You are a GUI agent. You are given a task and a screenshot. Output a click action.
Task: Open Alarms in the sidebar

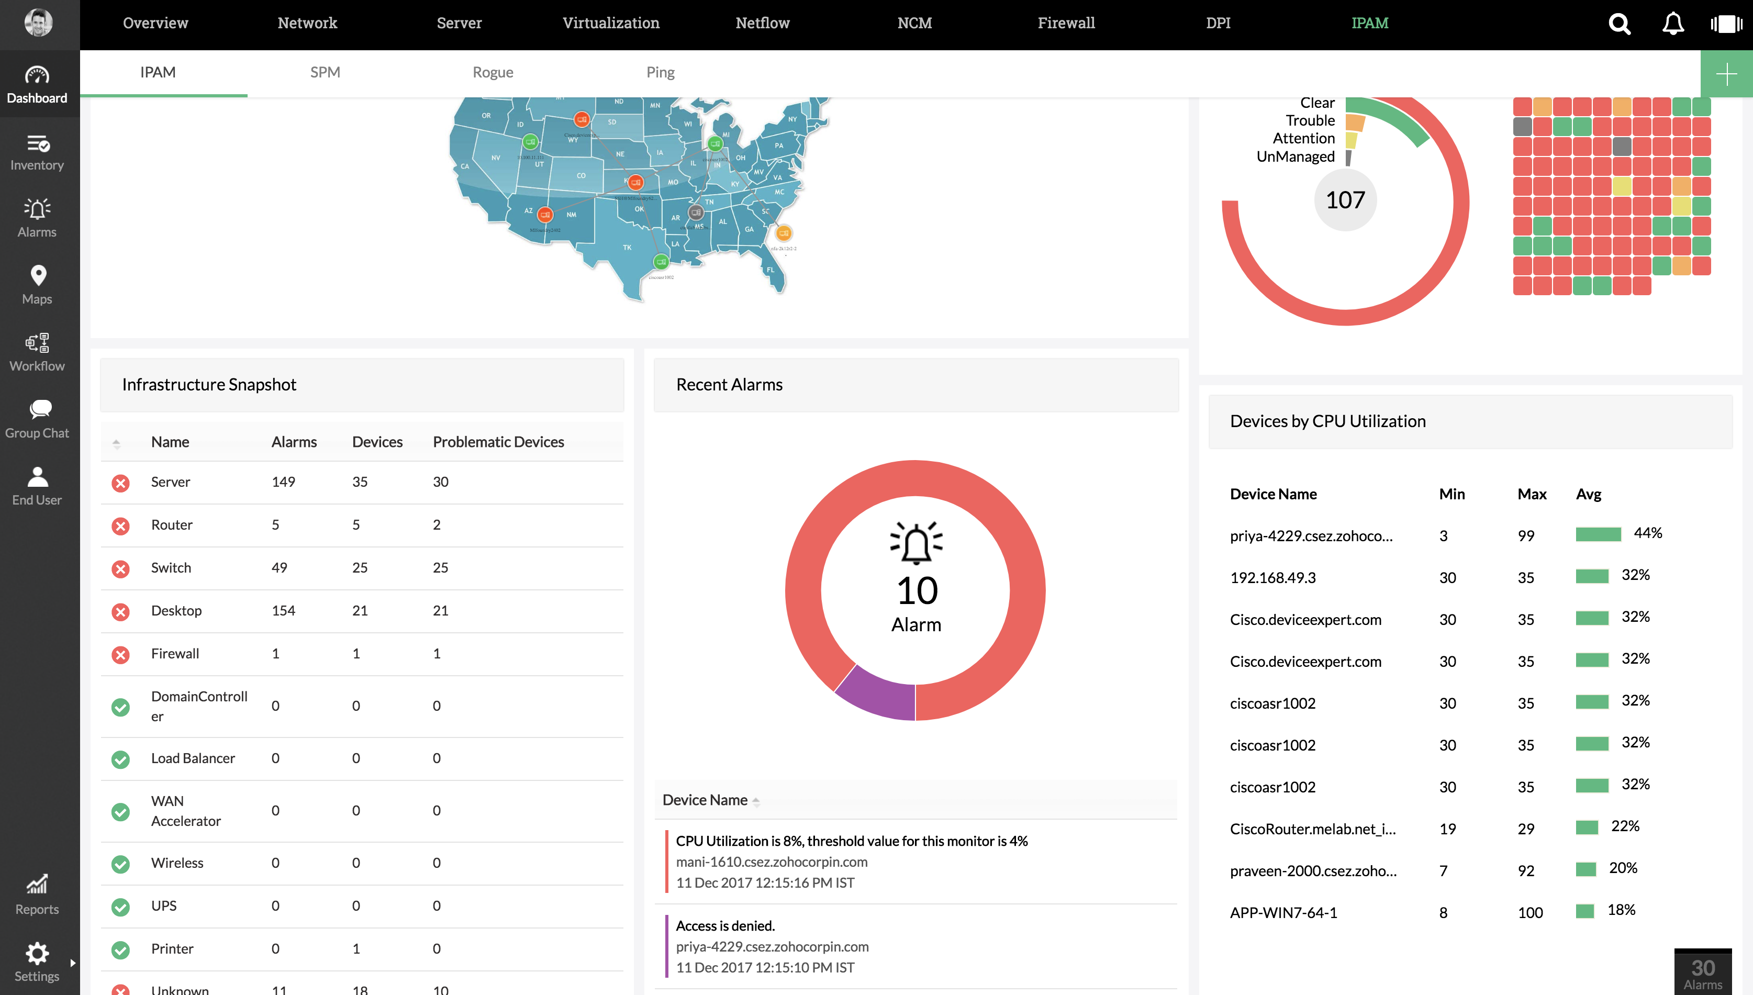[37, 218]
